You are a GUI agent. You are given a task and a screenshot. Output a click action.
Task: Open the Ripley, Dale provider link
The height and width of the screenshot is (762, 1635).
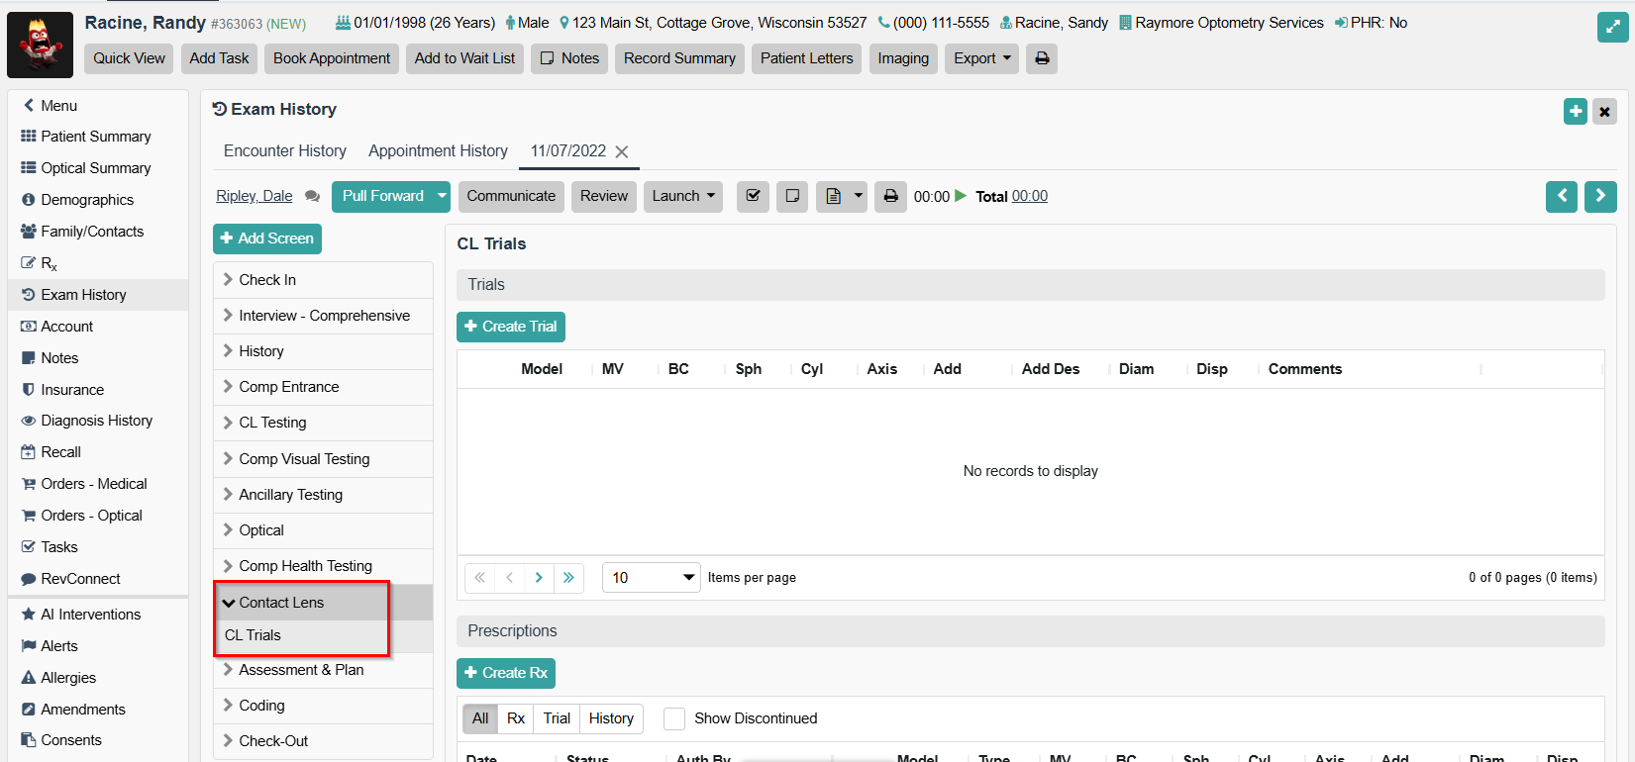point(255,196)
